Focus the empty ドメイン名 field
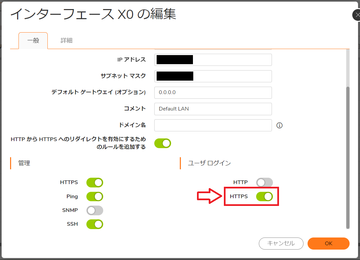360x260 pixels. [x=213, y=125]
